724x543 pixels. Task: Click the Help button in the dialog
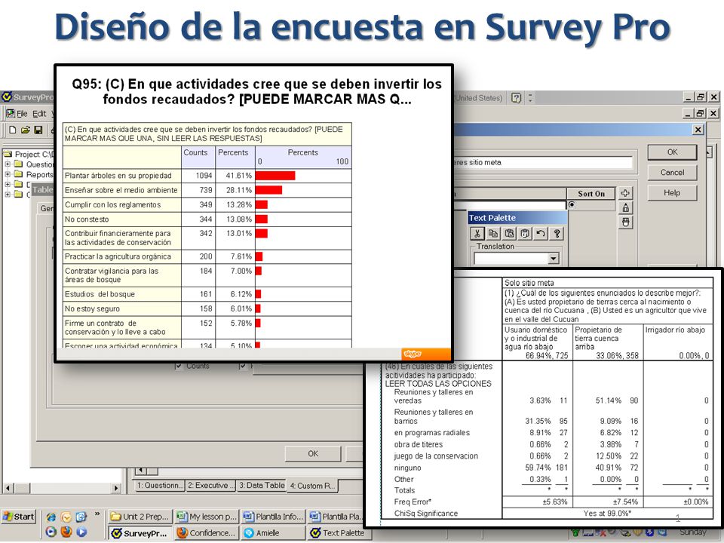pyautogui.click(x=672, y=193)
